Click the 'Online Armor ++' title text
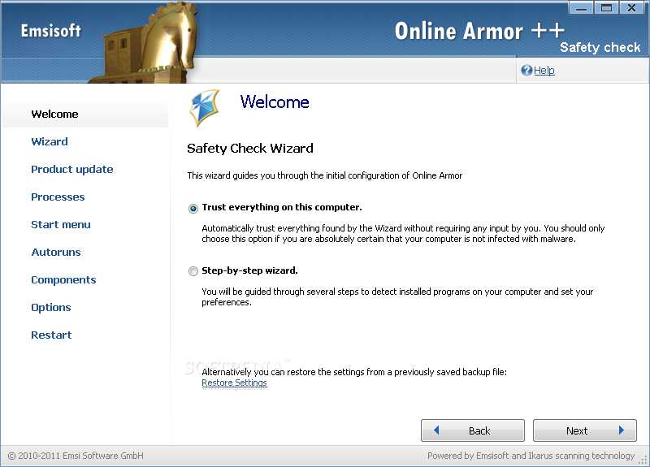Screen dimensions: 650x467 tap(479, 31)
